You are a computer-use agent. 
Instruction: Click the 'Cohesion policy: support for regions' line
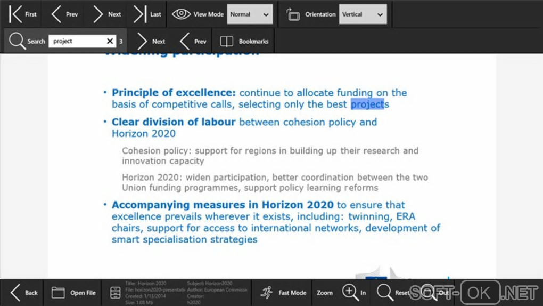coord(270,151)
